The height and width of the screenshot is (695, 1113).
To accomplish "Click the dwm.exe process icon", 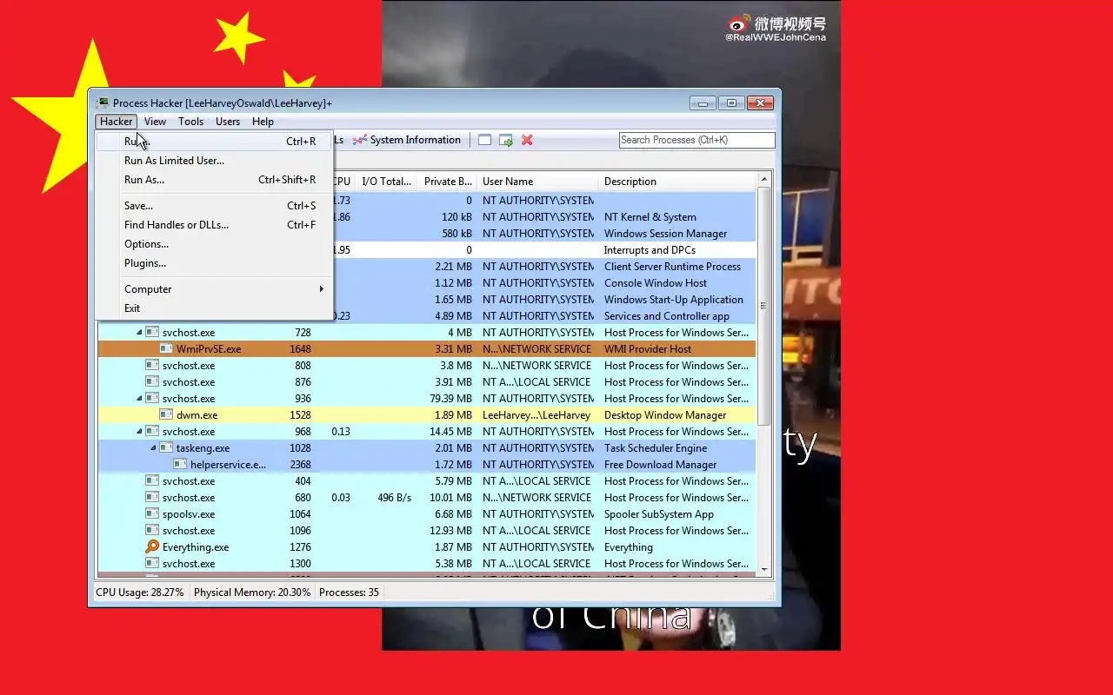I will pos(166,415).
